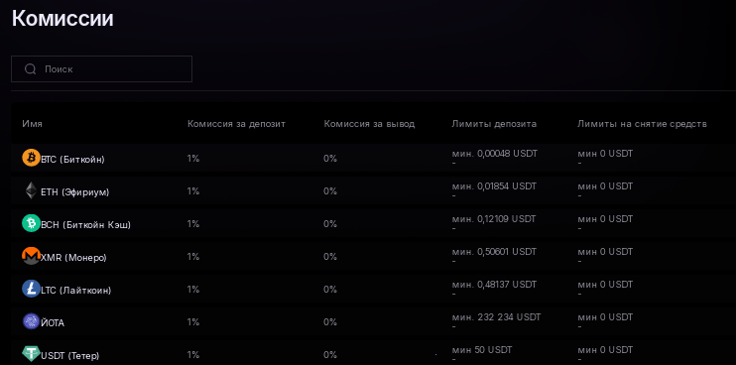Open the BCH (Биткойн Кэш) entry
The width and height of the screenshot is (736, 365).
click(x=86, y=225)
